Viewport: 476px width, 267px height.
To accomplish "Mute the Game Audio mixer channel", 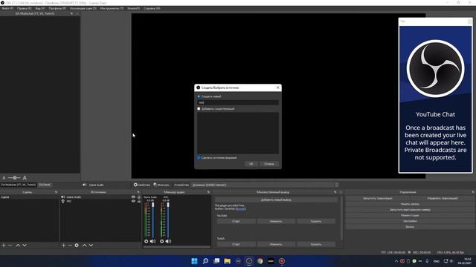I will click(152, 241).
